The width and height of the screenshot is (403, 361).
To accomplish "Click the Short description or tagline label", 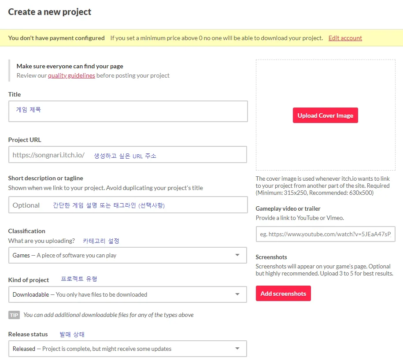I will 45,178.
